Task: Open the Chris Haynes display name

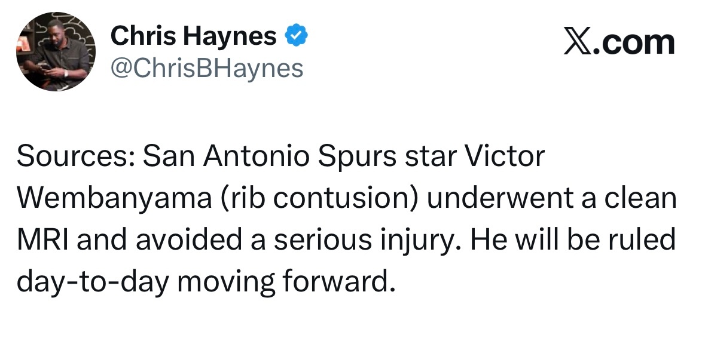Action: coord(193,37)
